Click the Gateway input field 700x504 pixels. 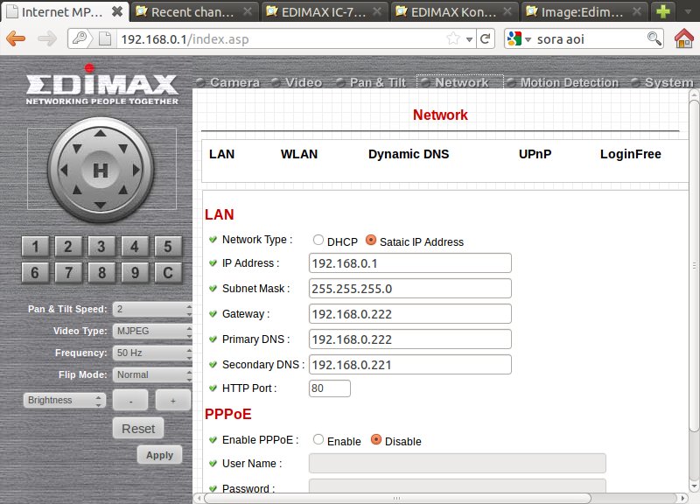coord(409,314)
